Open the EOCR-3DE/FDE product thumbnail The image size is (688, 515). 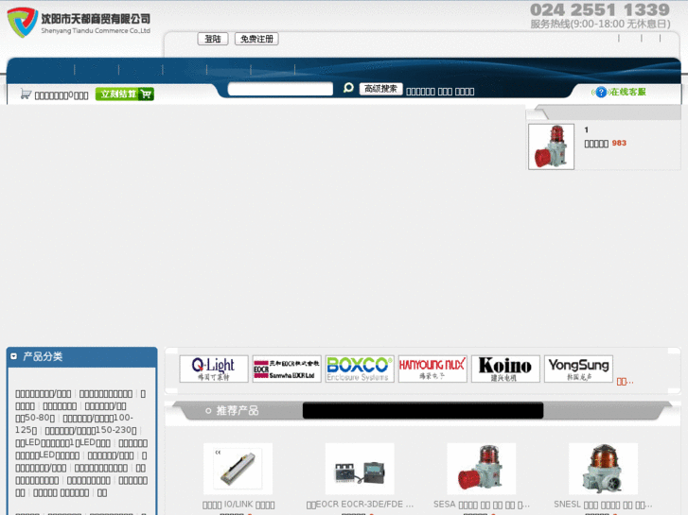point(360,469)
